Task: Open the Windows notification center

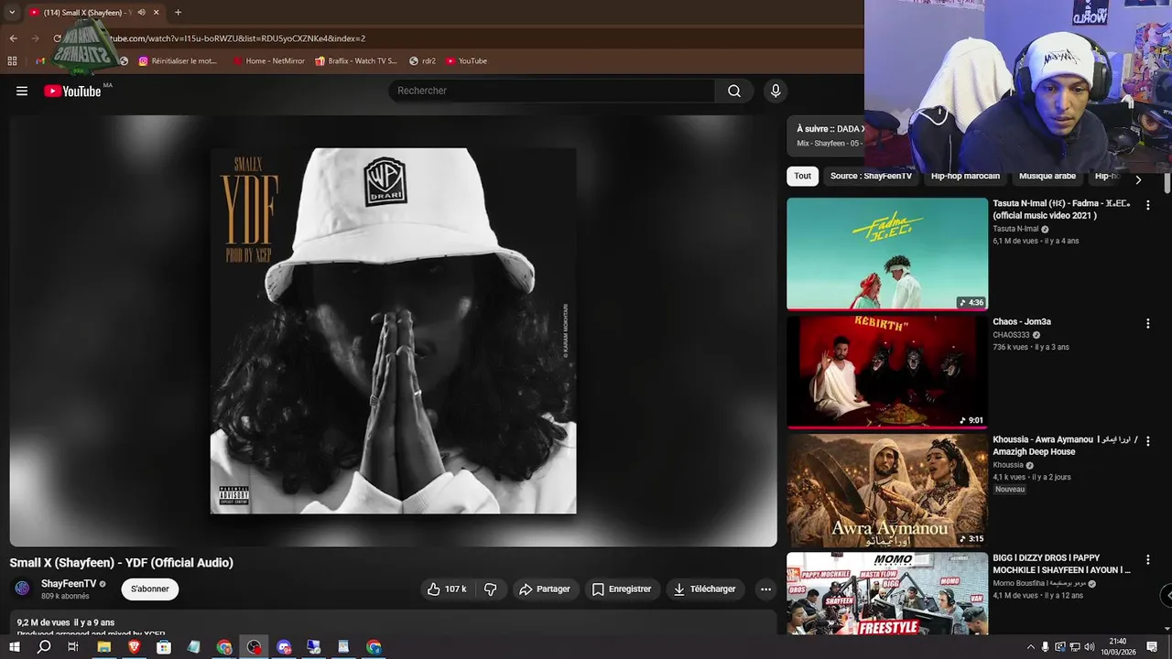Action: click(x=1152, y=647)
